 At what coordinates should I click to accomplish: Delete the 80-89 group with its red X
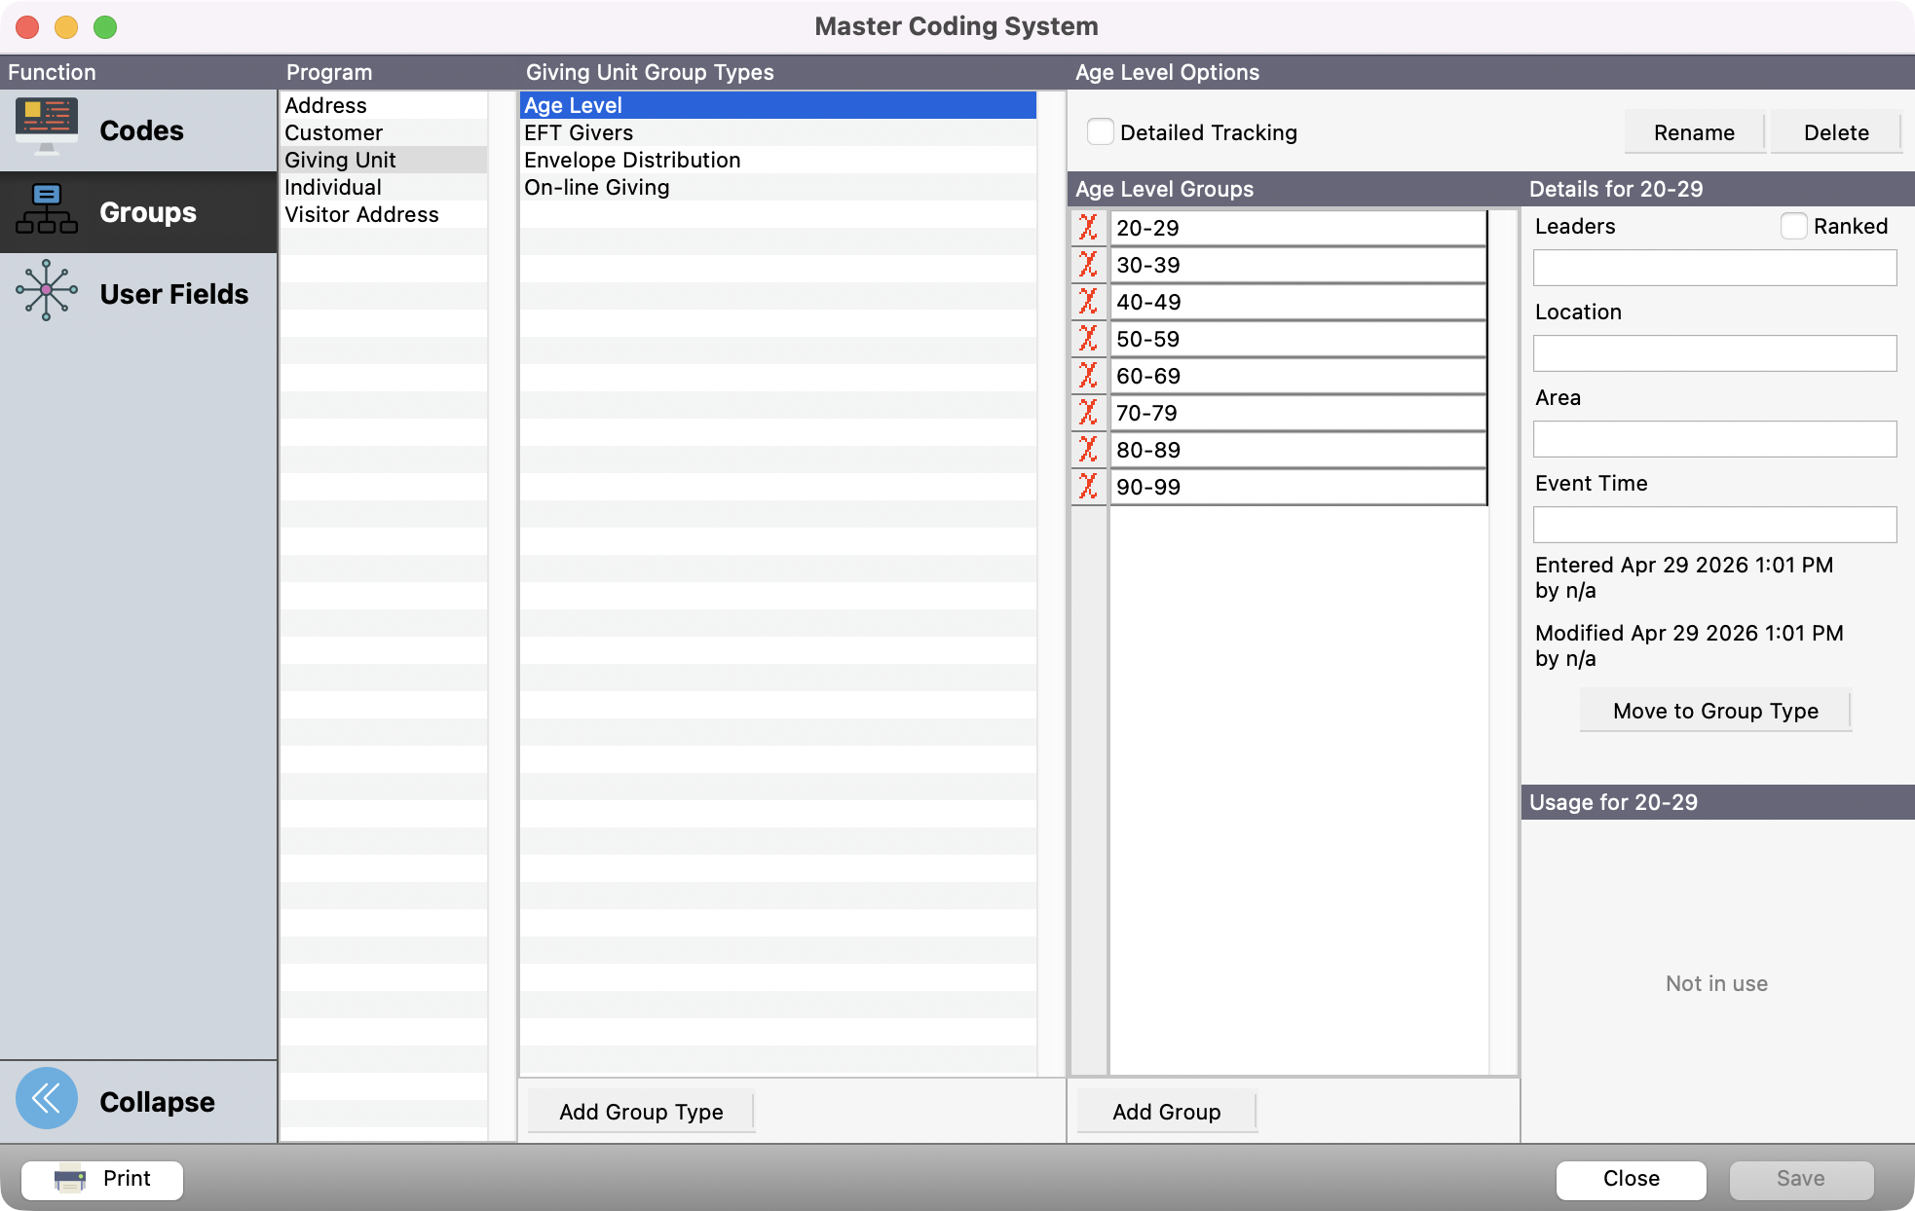pos(1089,450)
